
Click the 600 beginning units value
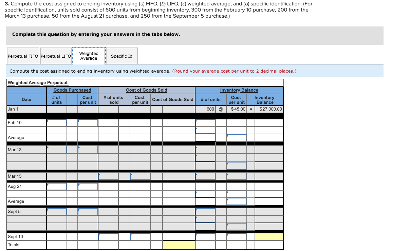210,109
